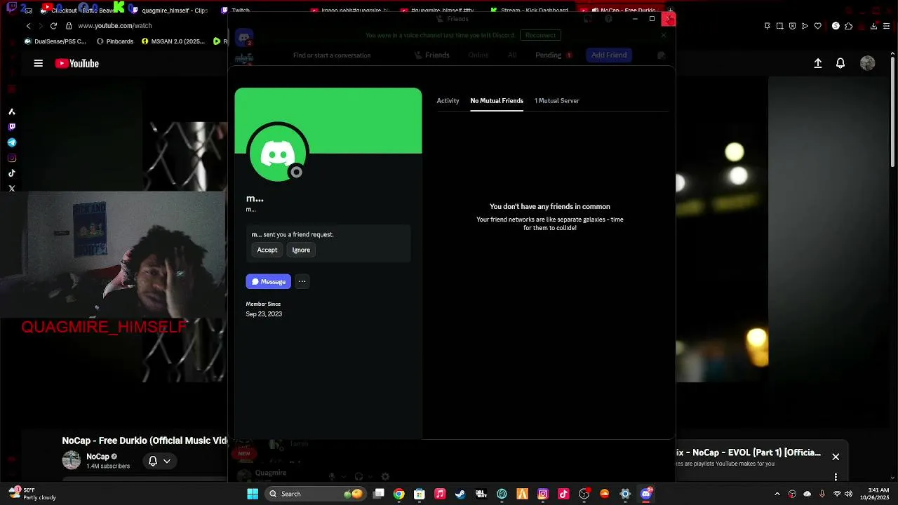Open X in the browser sidebar
The image size is (898, 505).
click(x=12, y=189)
